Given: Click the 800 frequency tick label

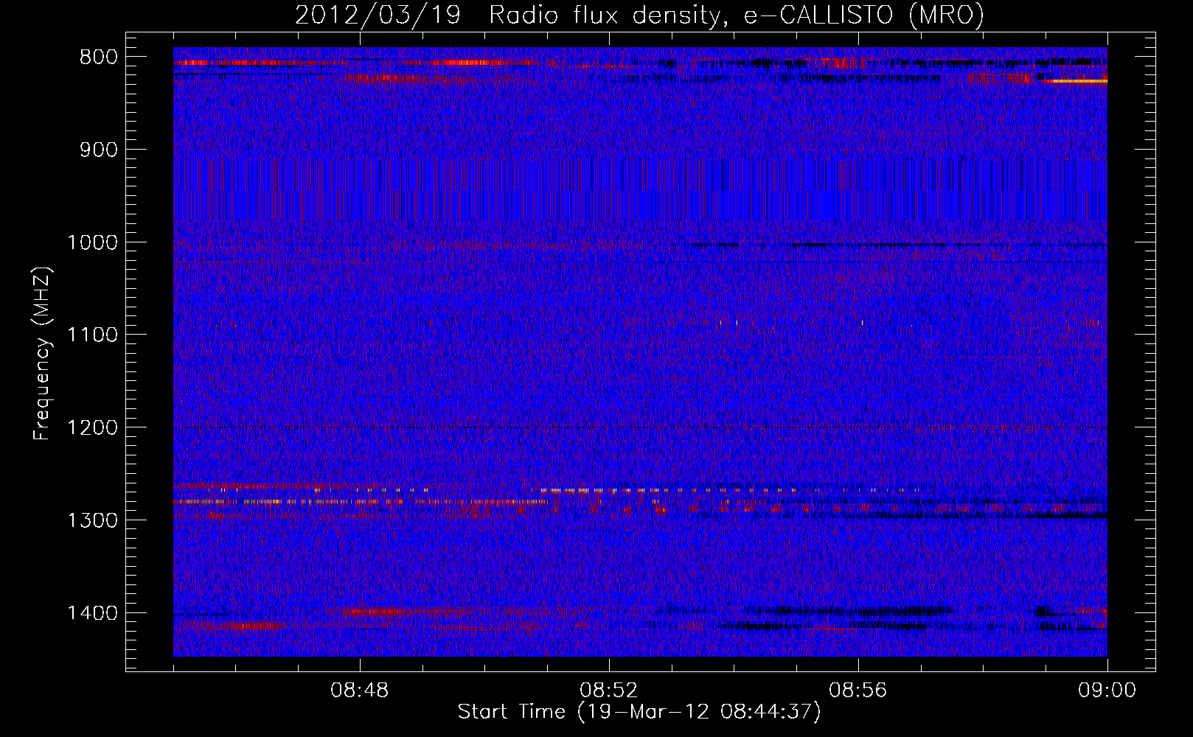Looking at the screenshot, I should (x=99, y=57).
